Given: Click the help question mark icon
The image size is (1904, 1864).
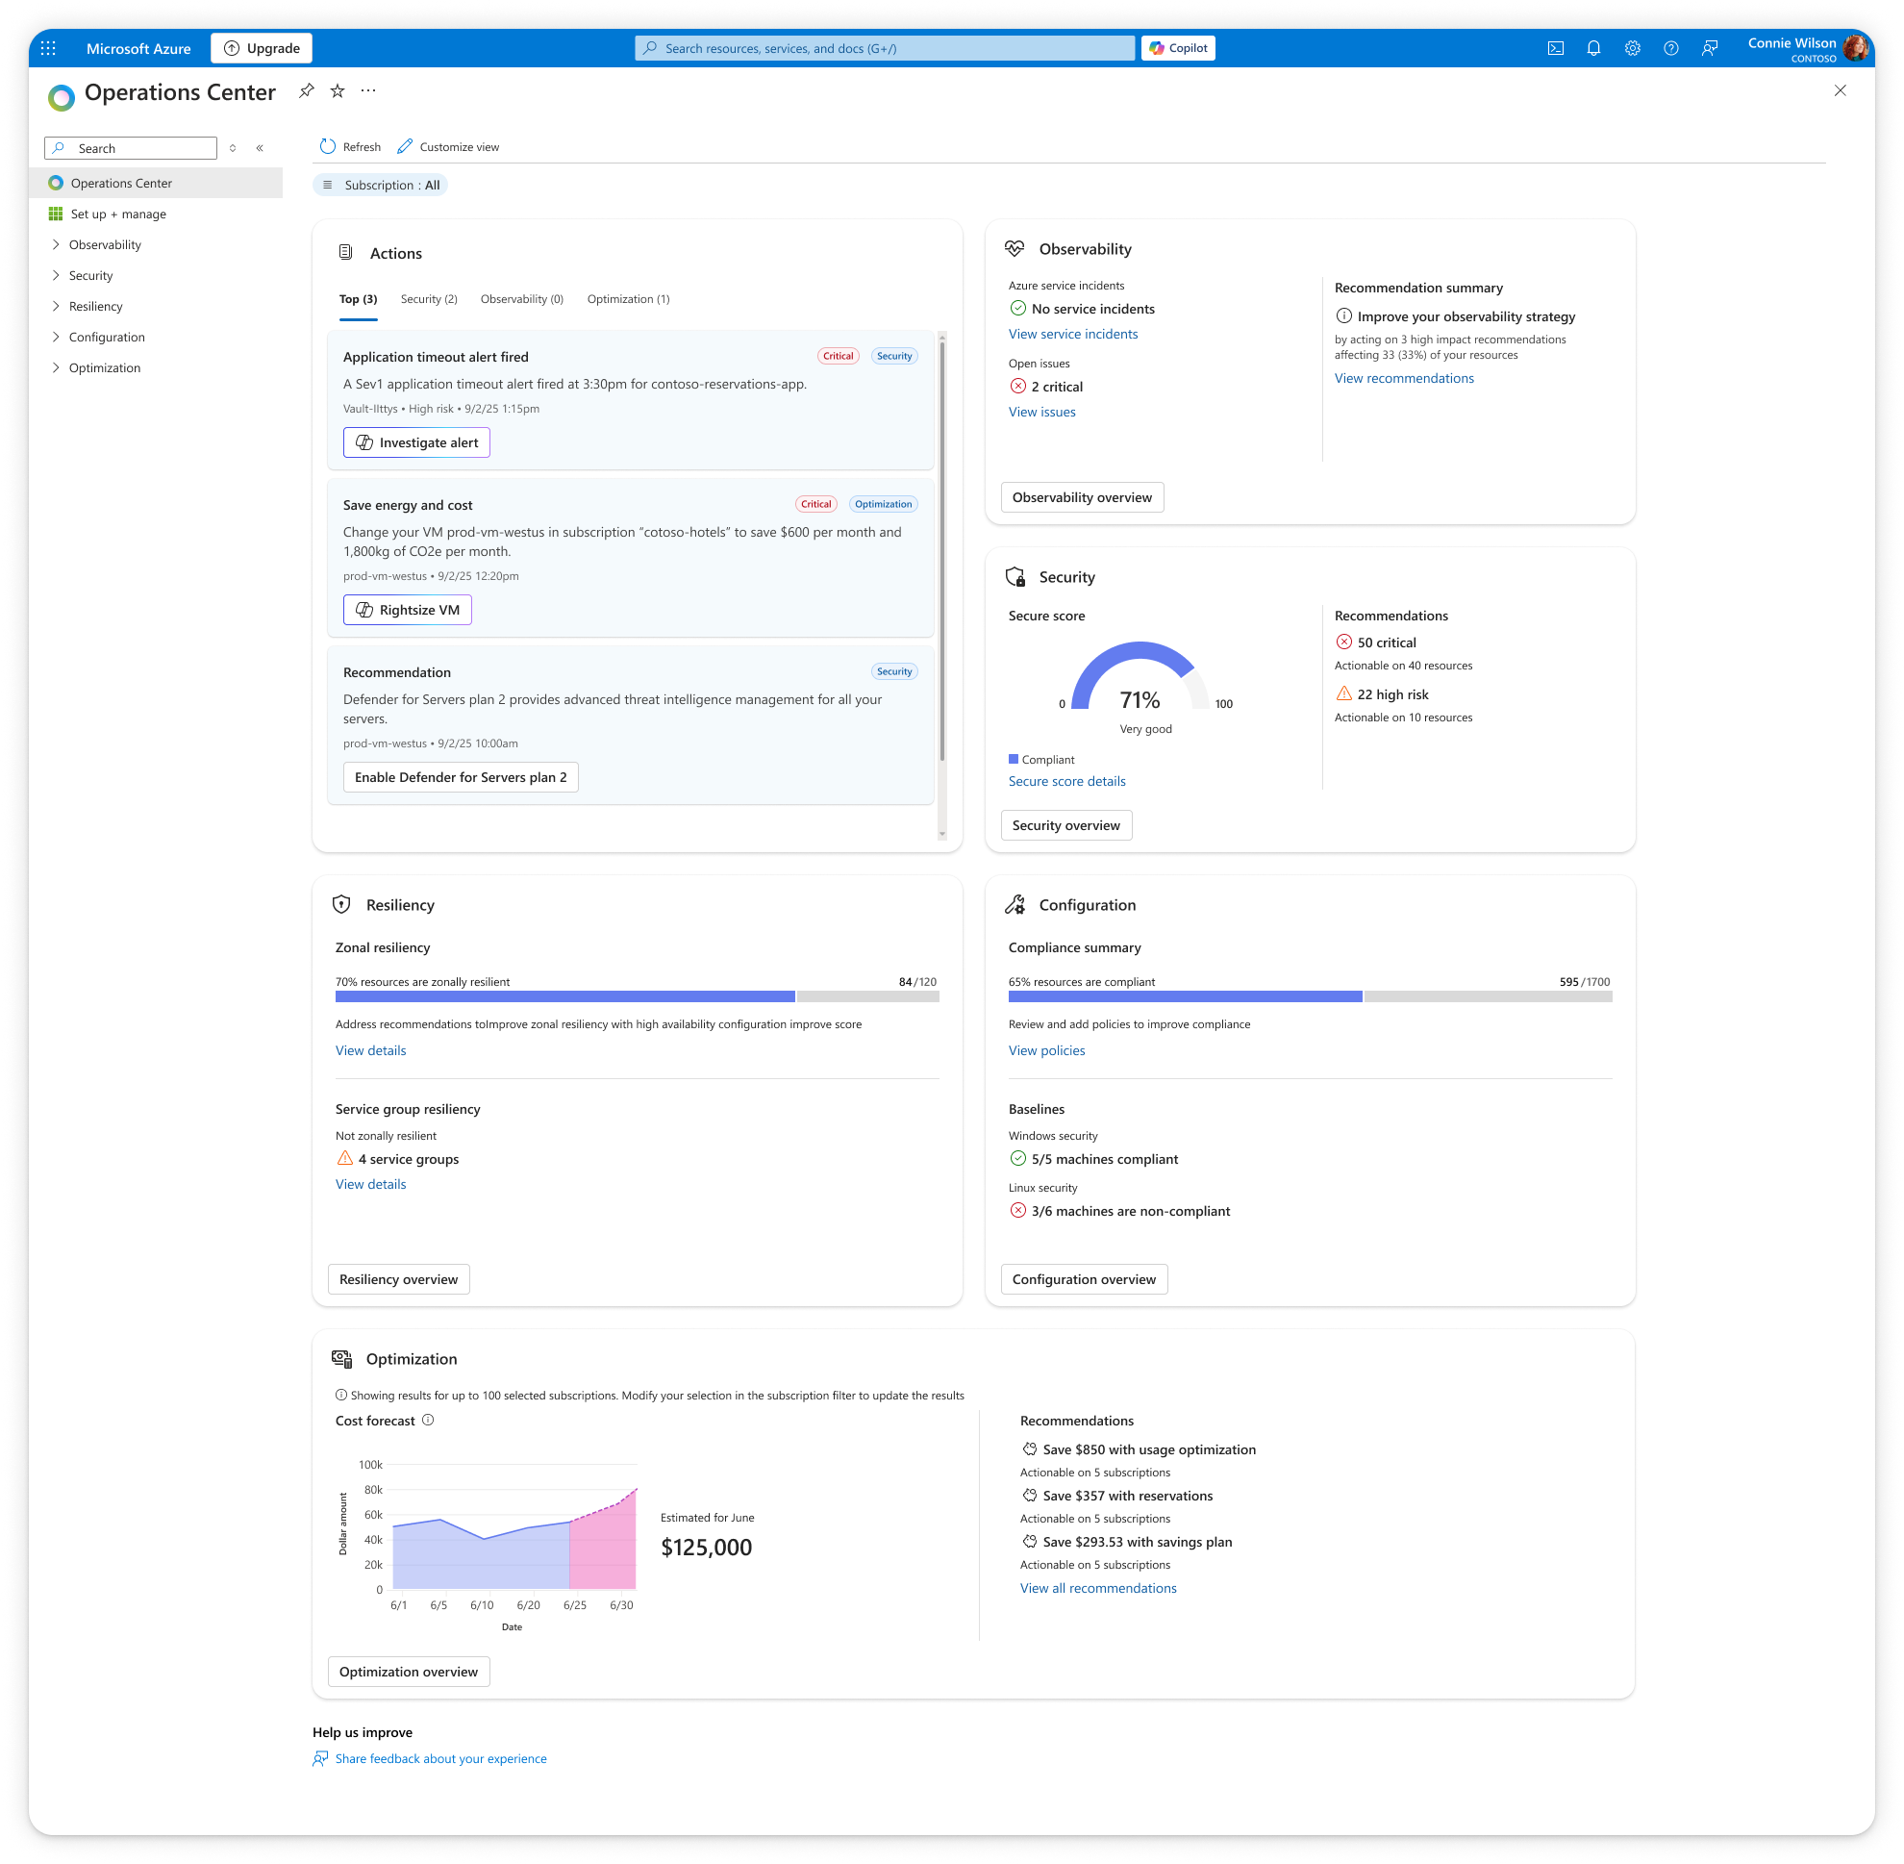Looking at the screenshot, I should pos(1671,48).
